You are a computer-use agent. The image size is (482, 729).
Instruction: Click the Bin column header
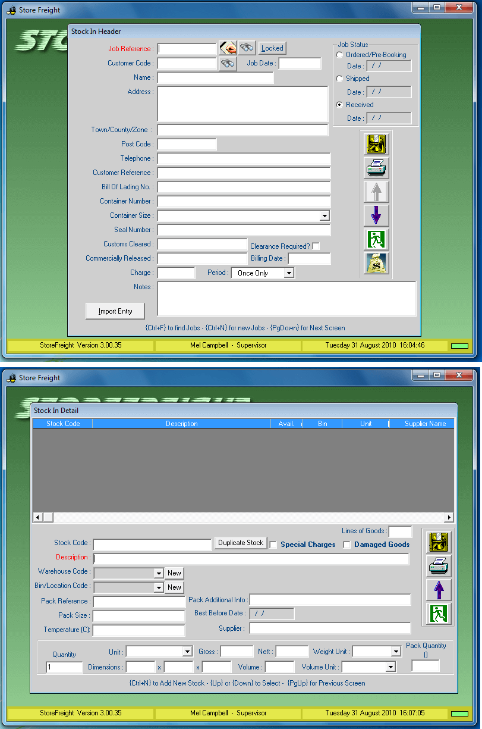click(x=323, y=424)
